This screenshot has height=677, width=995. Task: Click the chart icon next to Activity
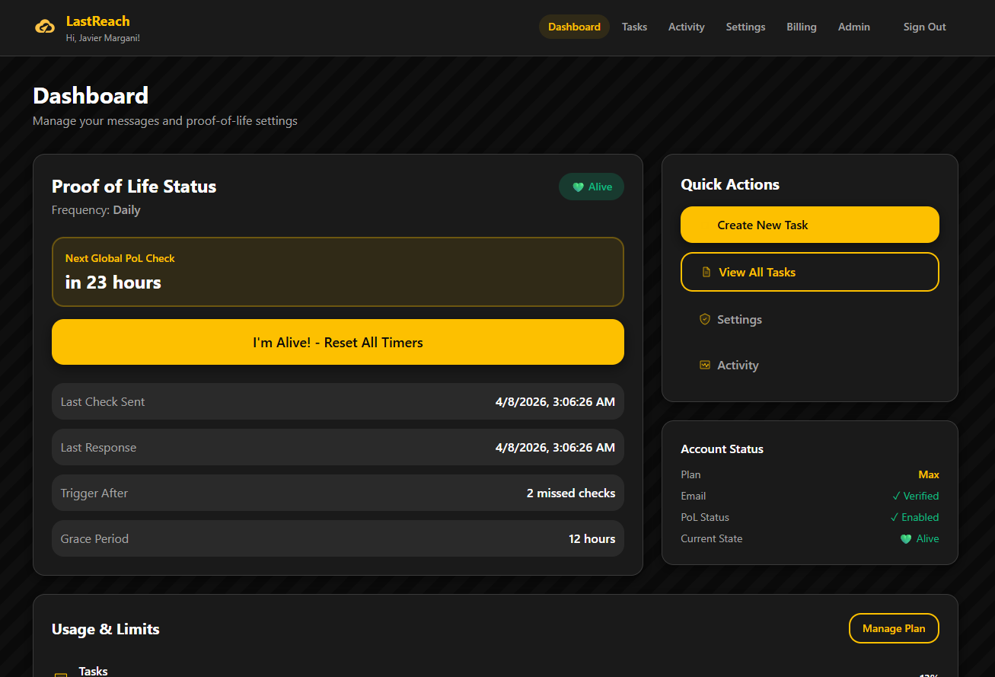coord(704,365)
